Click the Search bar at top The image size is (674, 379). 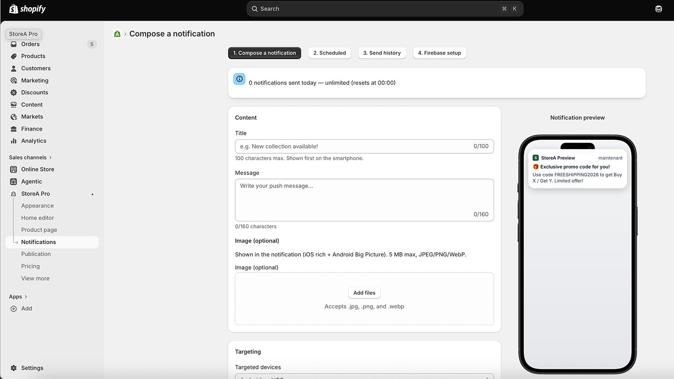tap(385, 9)
